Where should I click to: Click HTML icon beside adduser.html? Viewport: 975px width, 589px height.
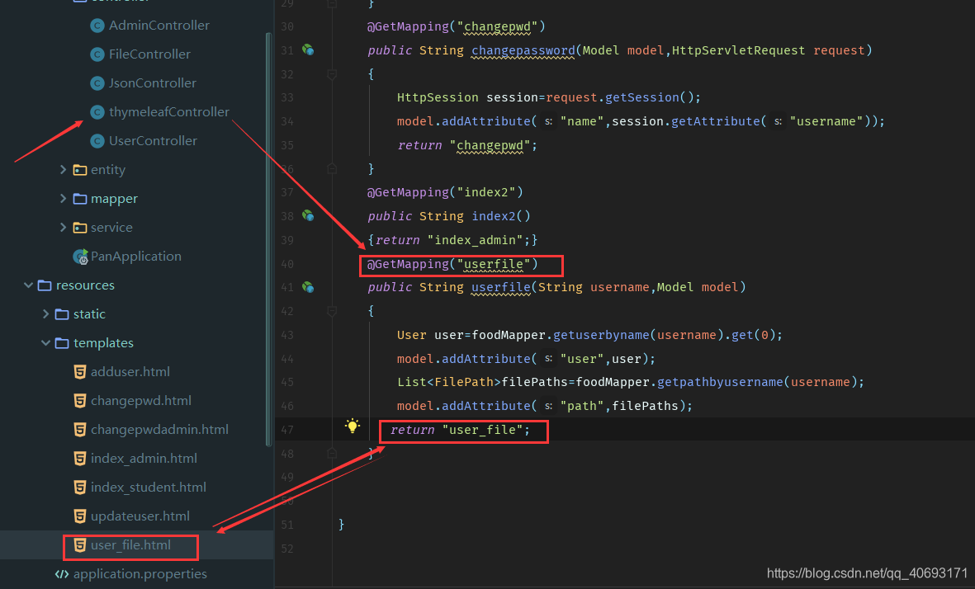79,372
